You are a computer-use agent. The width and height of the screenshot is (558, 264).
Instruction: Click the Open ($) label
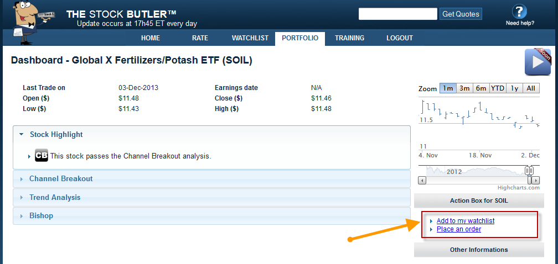35,98
